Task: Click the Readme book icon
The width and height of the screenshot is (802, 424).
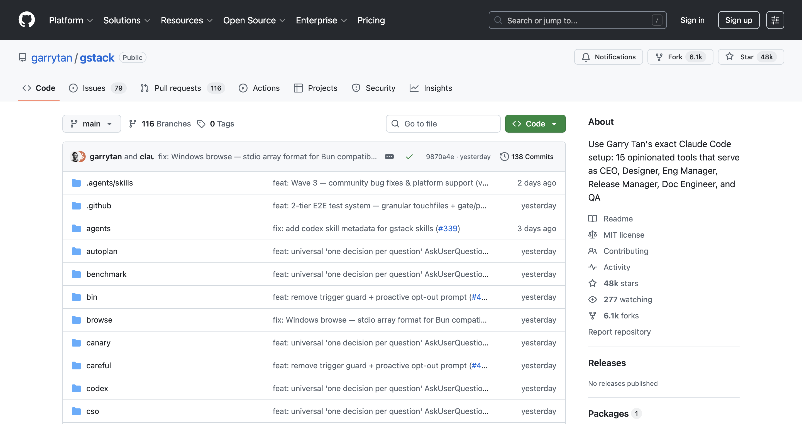Action: click(593, 219)
